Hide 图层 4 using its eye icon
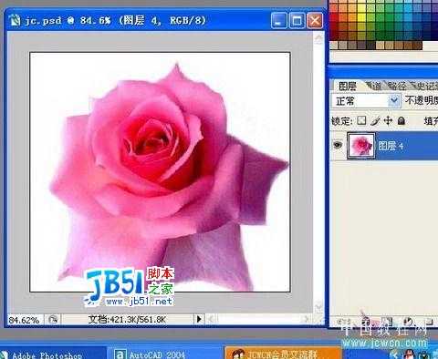Viewport: 438px width, 359px height. (x=338, y=145)
